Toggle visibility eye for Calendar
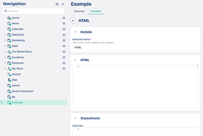This screenshot has height=136, width=203. 64,29
